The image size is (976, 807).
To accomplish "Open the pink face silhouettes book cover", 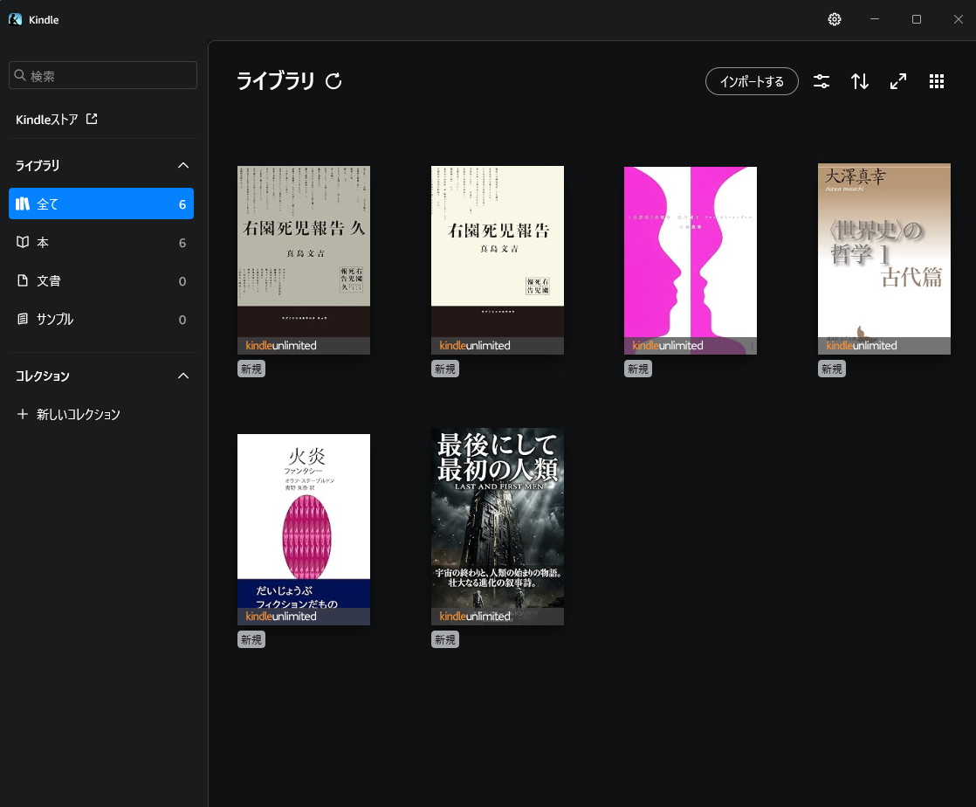I will pyautogui.click(x=691, y=260).
